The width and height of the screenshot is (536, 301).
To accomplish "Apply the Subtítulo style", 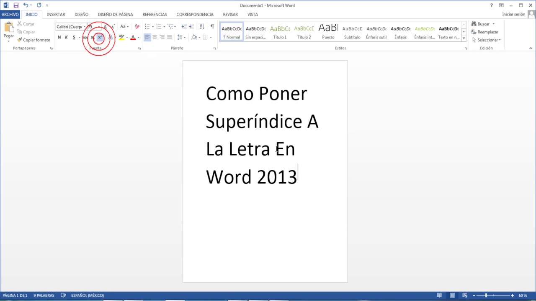I will 352,32.
